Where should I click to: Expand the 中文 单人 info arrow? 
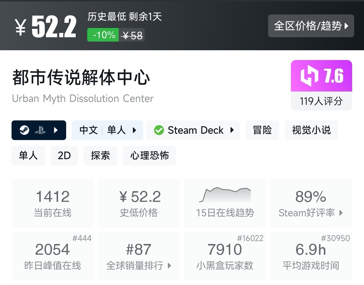point(135,130)
